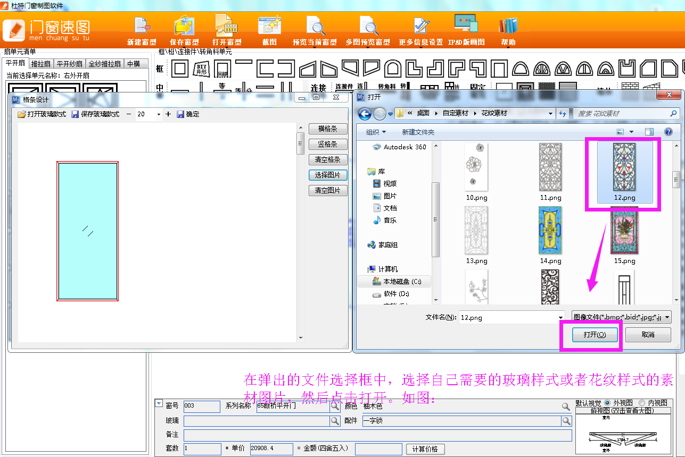Viewport: 685px width, 457px height.
Task: Click the 竖格条 button
Action: [x=328, y=144]
